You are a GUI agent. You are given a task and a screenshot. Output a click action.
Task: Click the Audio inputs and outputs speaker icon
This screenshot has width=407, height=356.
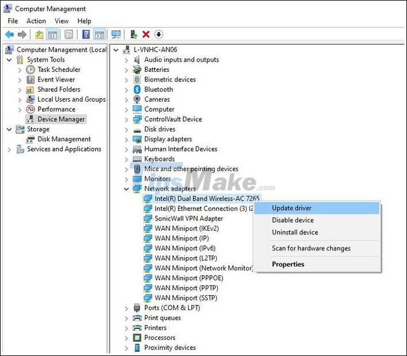[137, 60]
